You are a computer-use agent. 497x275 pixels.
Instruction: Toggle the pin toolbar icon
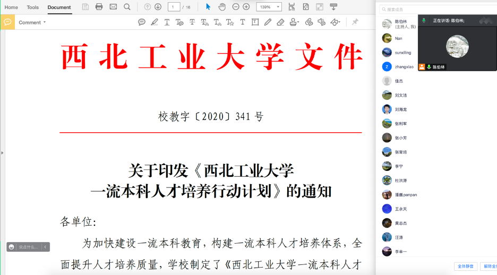(355, 22)
